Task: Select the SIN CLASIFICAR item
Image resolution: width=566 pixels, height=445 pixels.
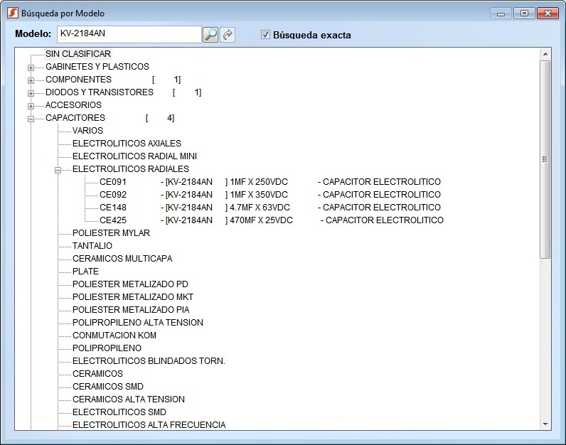Action: pos(78,54)
